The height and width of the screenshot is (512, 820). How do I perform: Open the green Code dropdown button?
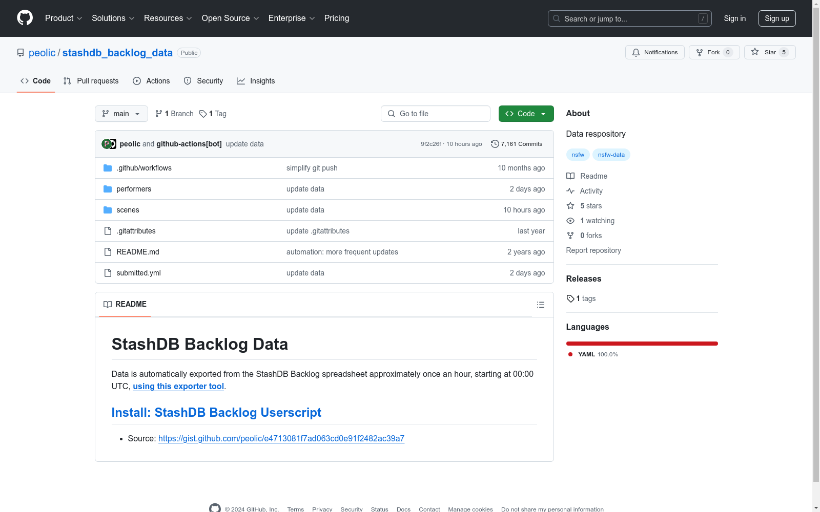[526, 114]
